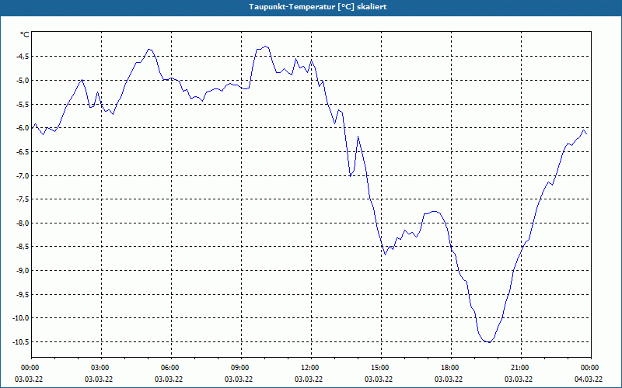The height and width of the screenshot is (388, 622).
Task: Select the -8,0 y-axis label
Action: [x=23, y=223]
